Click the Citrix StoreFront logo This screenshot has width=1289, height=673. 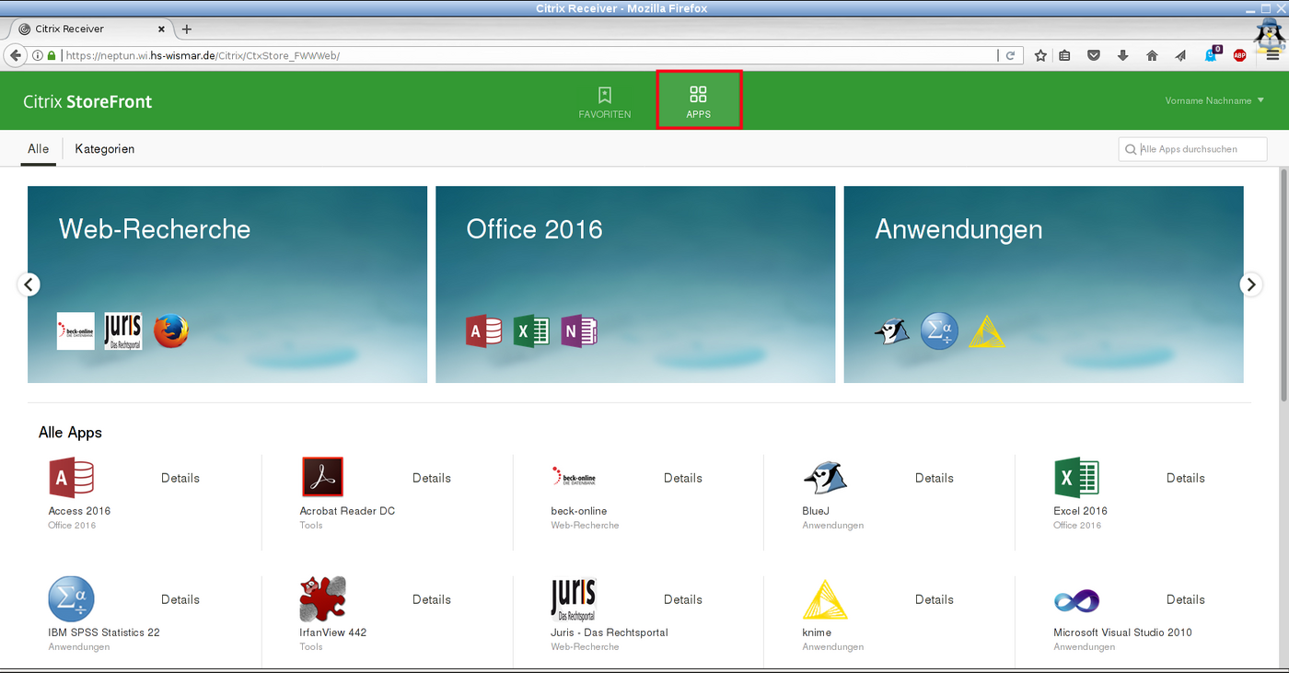(87, 101)
